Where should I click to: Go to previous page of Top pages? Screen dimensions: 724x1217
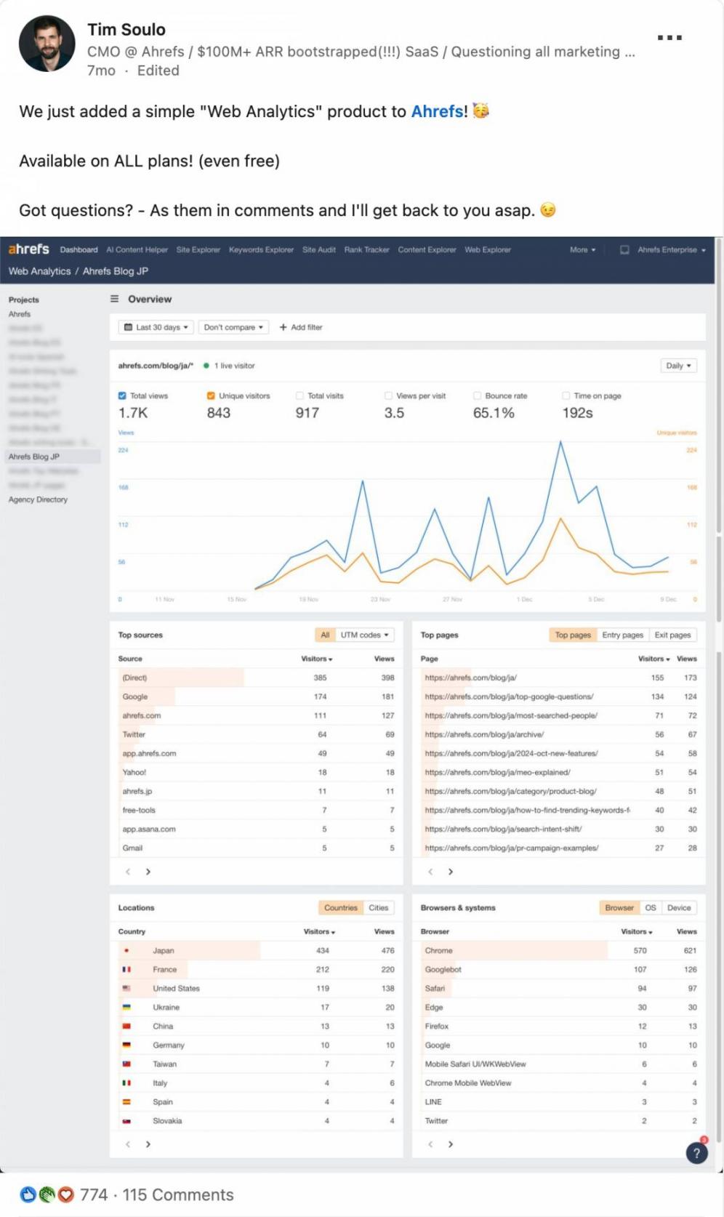pyautogui.click(x=430, y=872)
